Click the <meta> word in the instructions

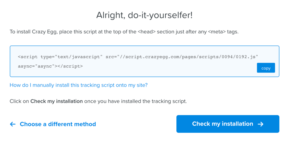[217, 32]
